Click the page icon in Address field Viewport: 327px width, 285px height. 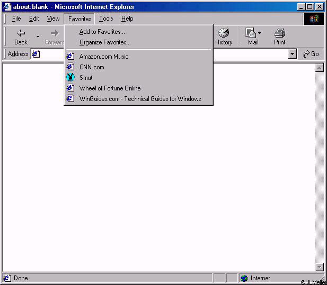(36, 54)
